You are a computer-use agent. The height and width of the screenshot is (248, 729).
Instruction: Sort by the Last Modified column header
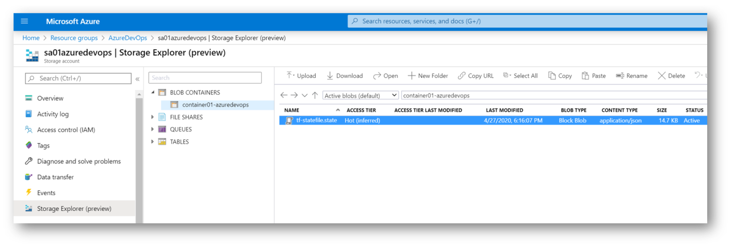(505, 110)
